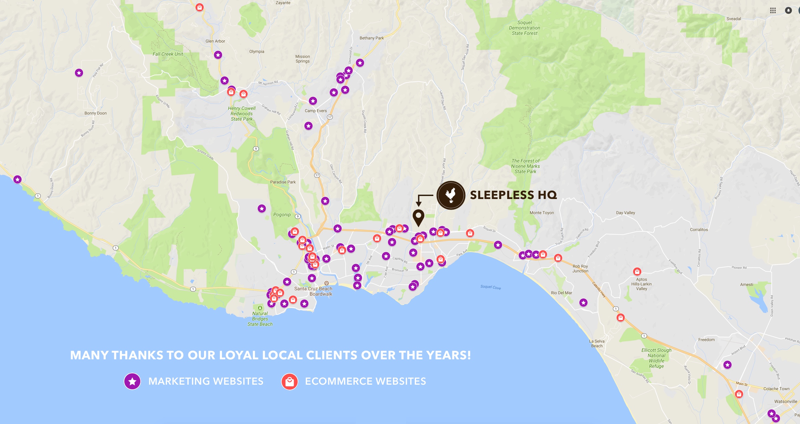
Task: Click red ecommerce marker above Aptos Hills-Larkin Valley
Action: [x=637, y=271]
